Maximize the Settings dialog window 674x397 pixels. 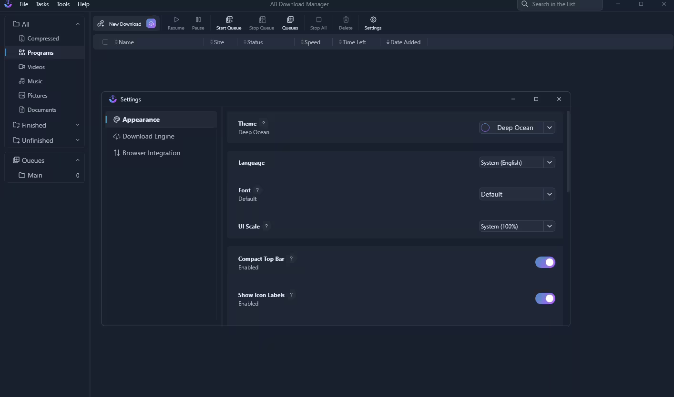pos(536,99)
